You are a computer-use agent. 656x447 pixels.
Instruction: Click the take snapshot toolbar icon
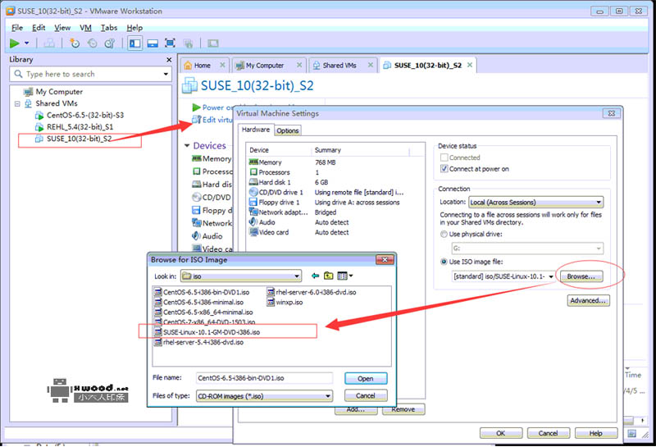pos(75,43)
